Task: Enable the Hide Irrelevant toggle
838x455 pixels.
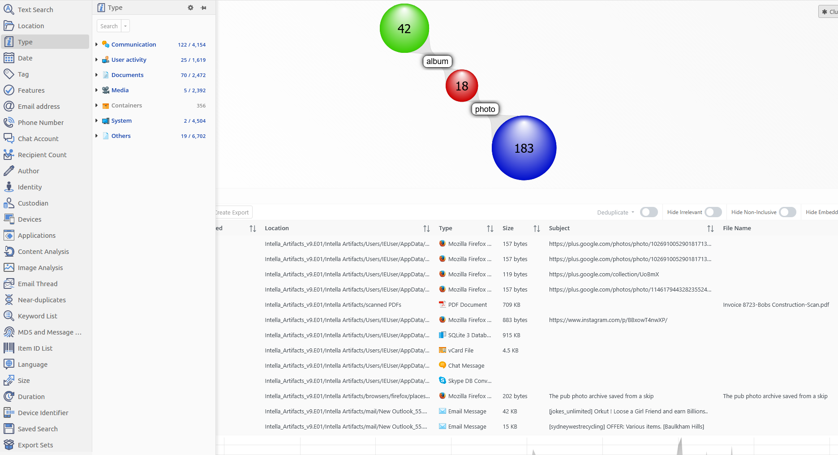Action: [x=713, y=212]
